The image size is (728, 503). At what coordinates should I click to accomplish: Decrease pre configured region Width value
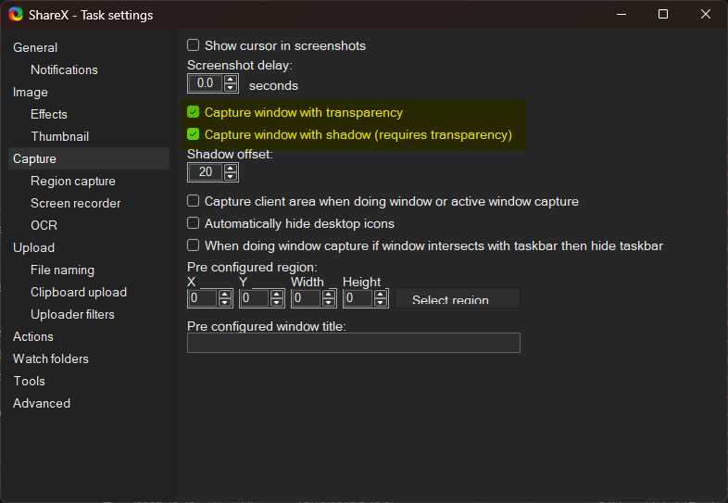329,302
